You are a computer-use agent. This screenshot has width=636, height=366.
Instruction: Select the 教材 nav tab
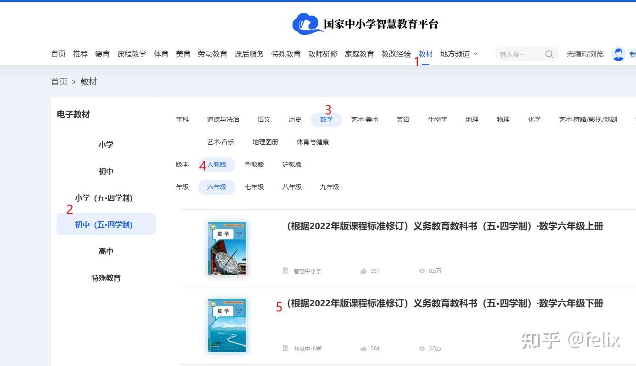pos(426,54)
